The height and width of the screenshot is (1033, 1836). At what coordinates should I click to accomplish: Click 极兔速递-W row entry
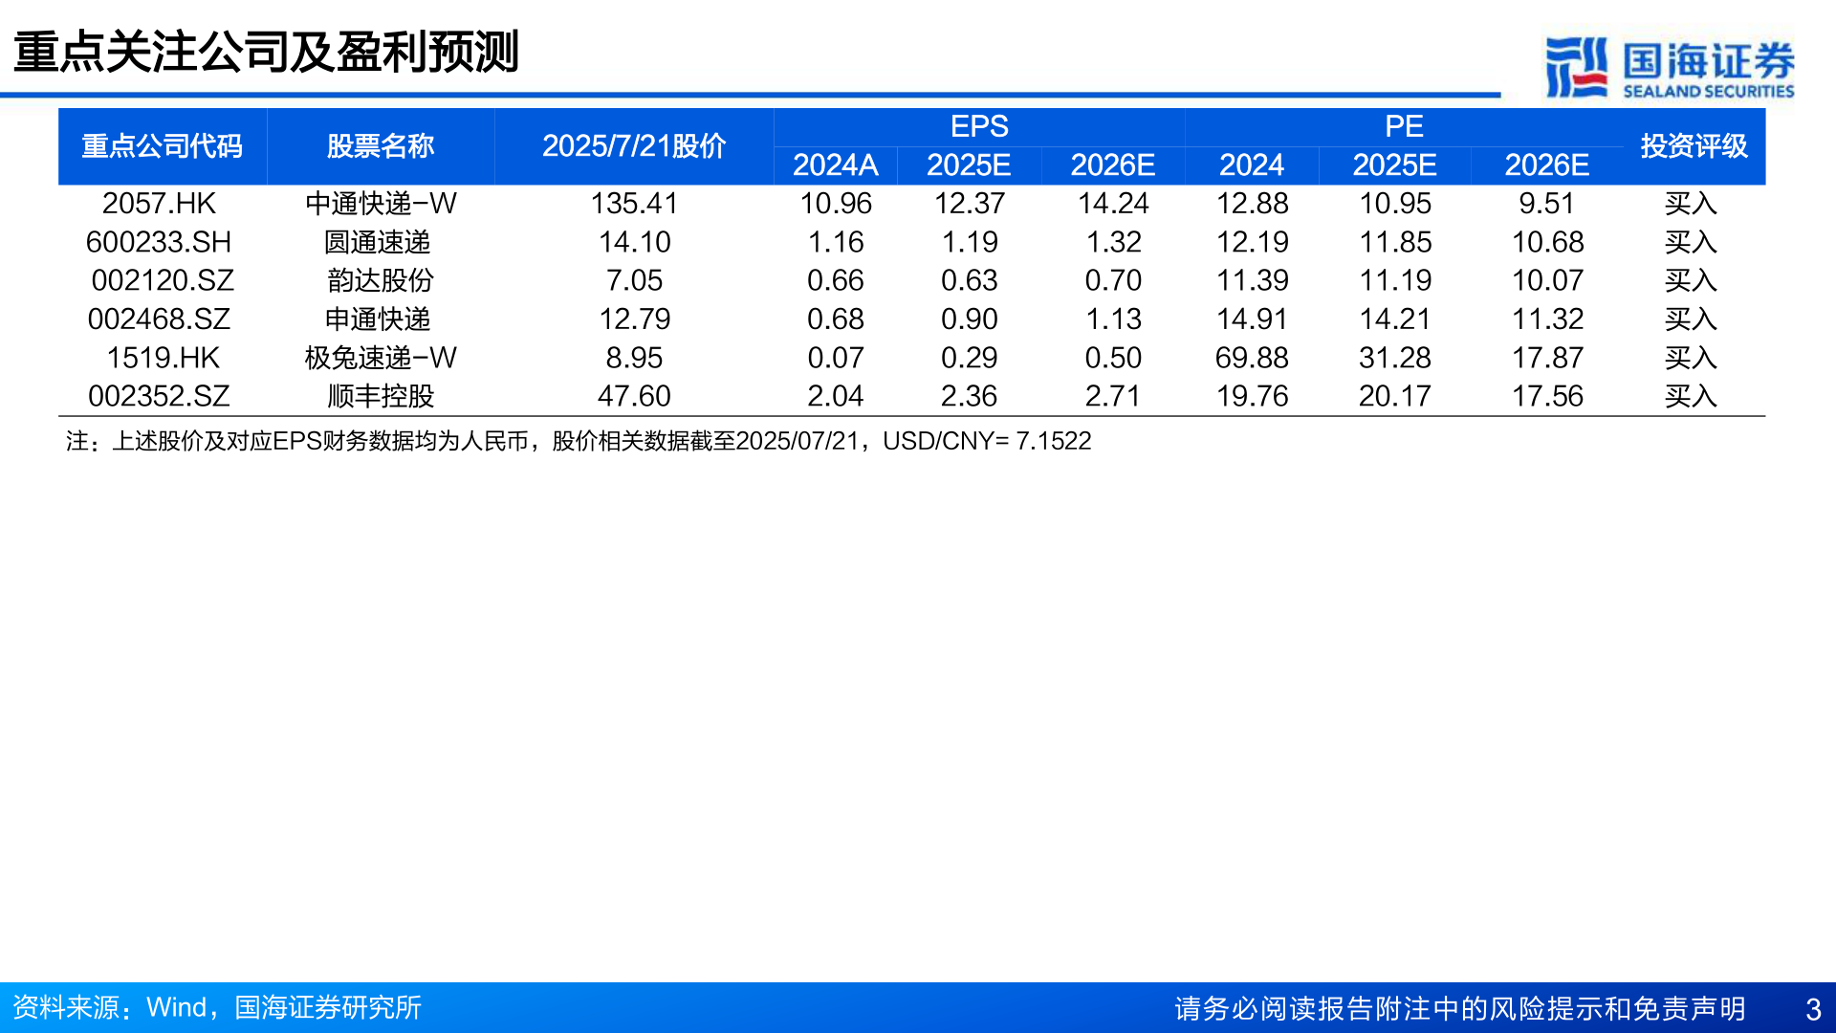(x=380, y=357)
